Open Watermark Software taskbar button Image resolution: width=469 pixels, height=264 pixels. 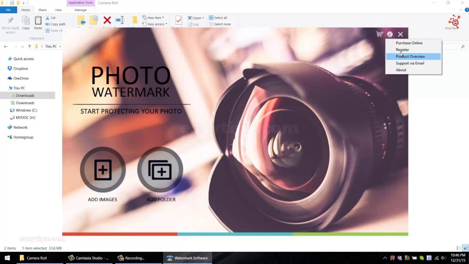[x=187, y=258]
